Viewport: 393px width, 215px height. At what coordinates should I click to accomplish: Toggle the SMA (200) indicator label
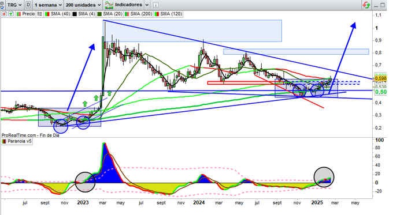142,14
